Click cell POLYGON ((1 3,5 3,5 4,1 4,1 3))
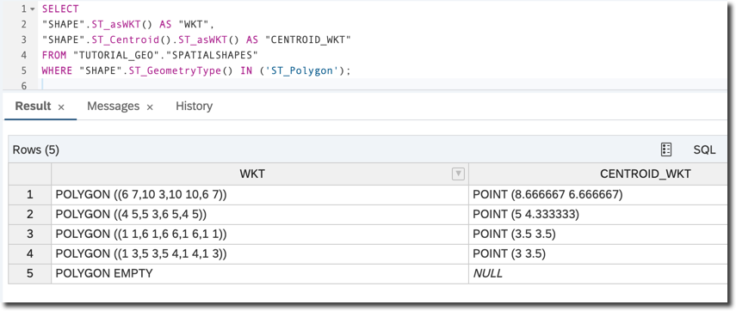 260,253
